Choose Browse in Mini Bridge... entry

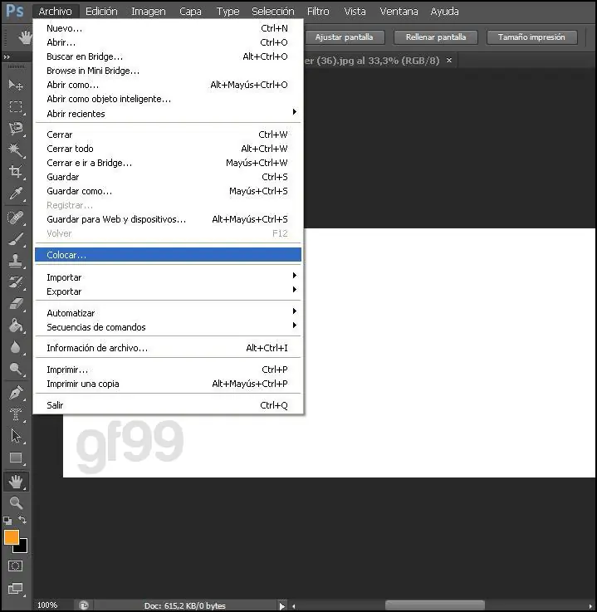pos(168,71)
